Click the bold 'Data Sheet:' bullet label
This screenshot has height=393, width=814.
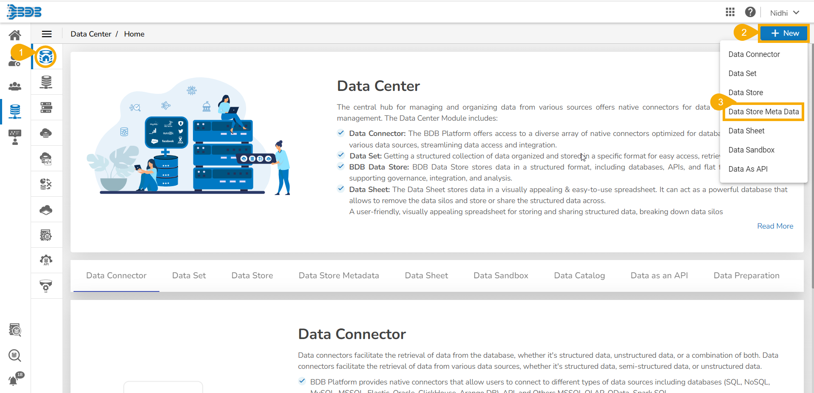click(x=369, y=189)
